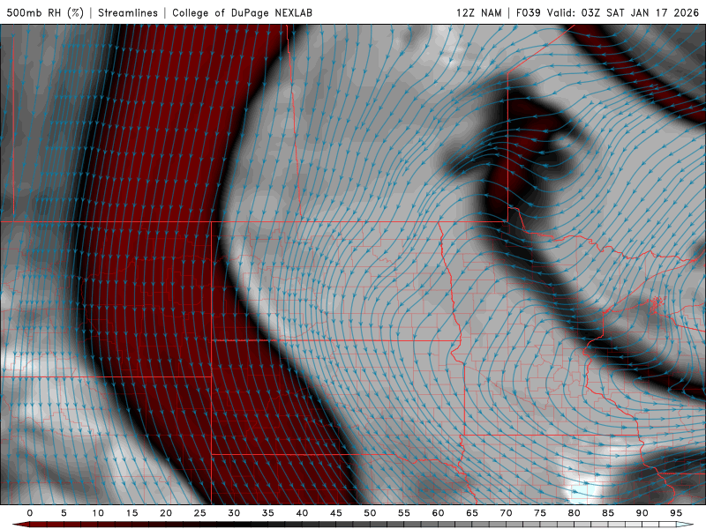The height and width of the screenshot is (529, 706).
Task: Click the "F039" forecast hour text
Action: click(528, 12)
